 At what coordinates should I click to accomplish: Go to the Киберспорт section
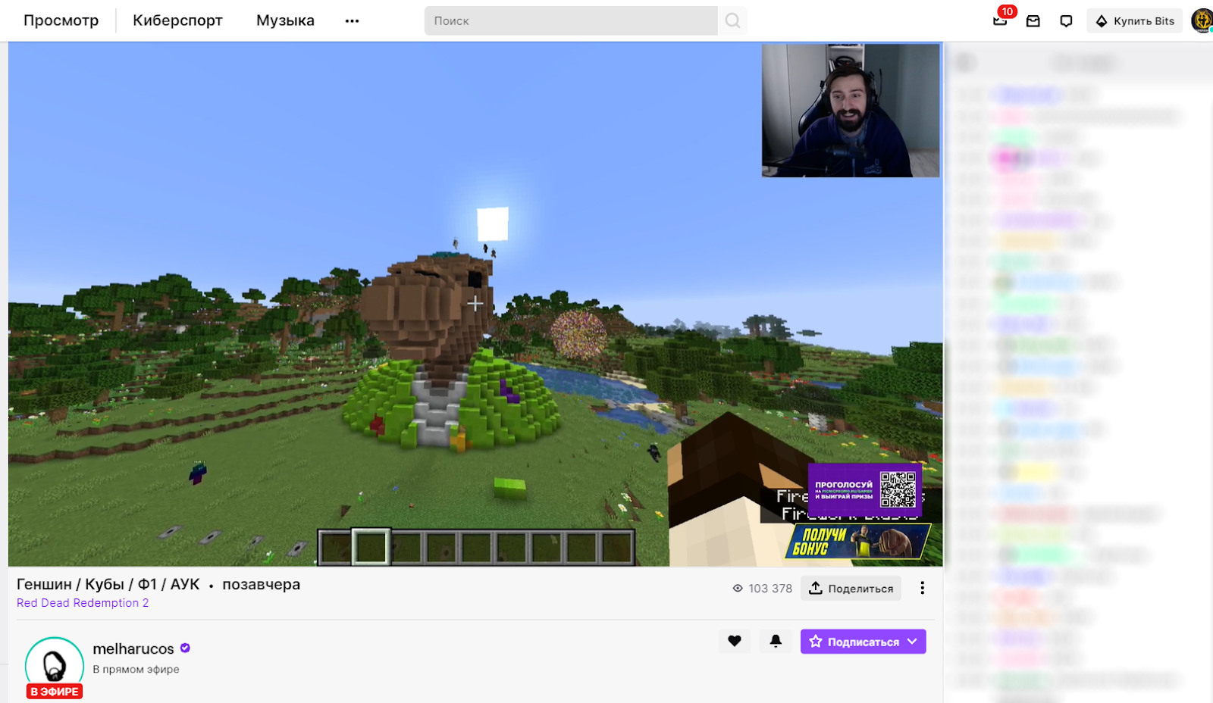(177, 20)
